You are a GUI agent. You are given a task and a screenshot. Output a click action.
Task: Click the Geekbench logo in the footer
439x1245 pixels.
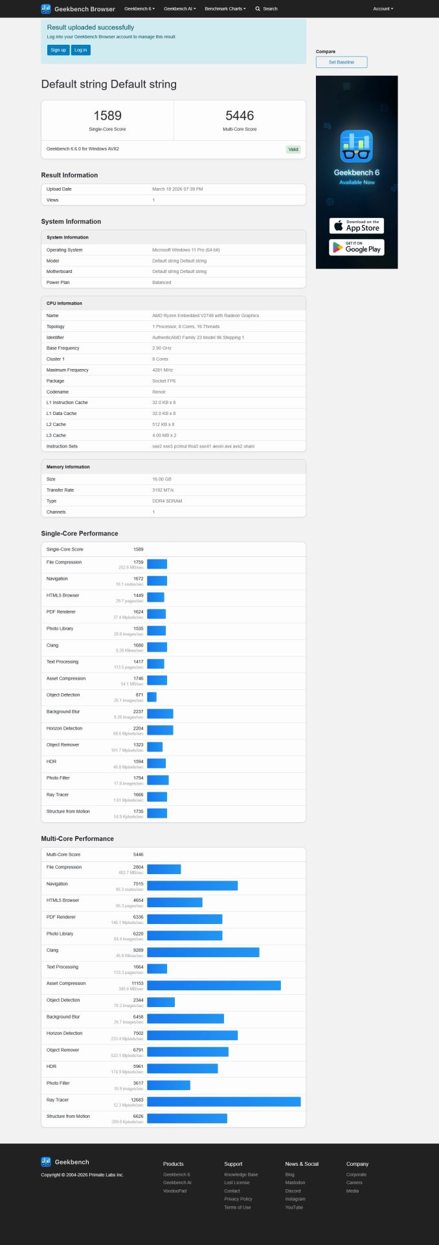[x=46, y=1162]
